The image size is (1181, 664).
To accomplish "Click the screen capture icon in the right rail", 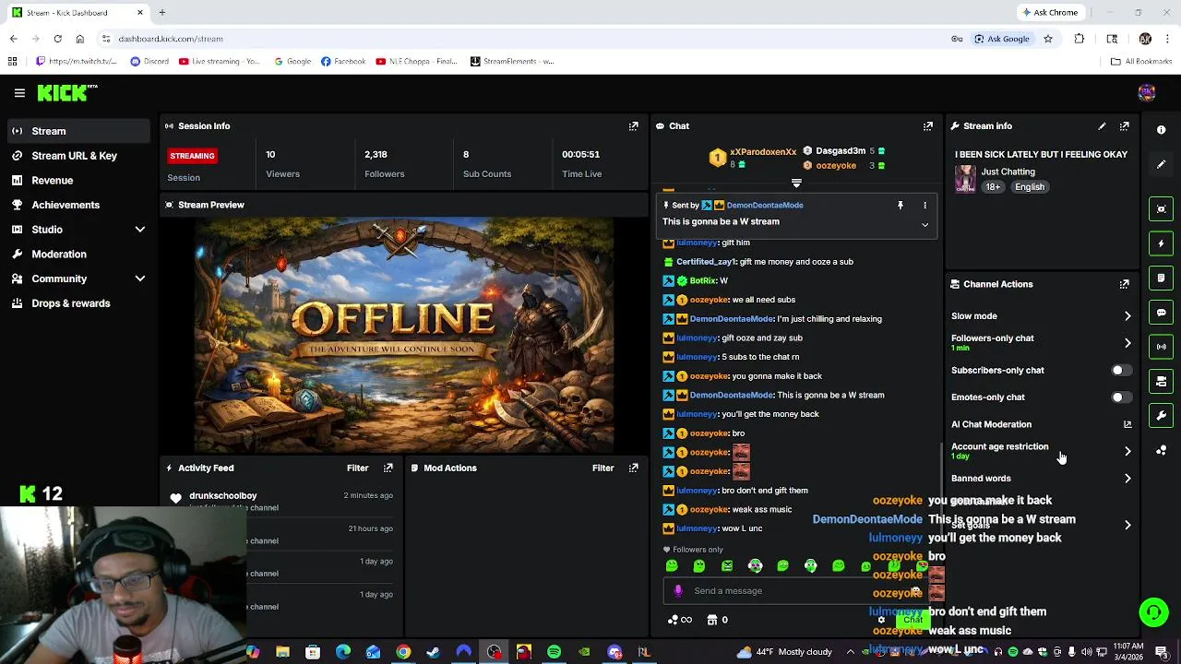I will coord(1162,209).
